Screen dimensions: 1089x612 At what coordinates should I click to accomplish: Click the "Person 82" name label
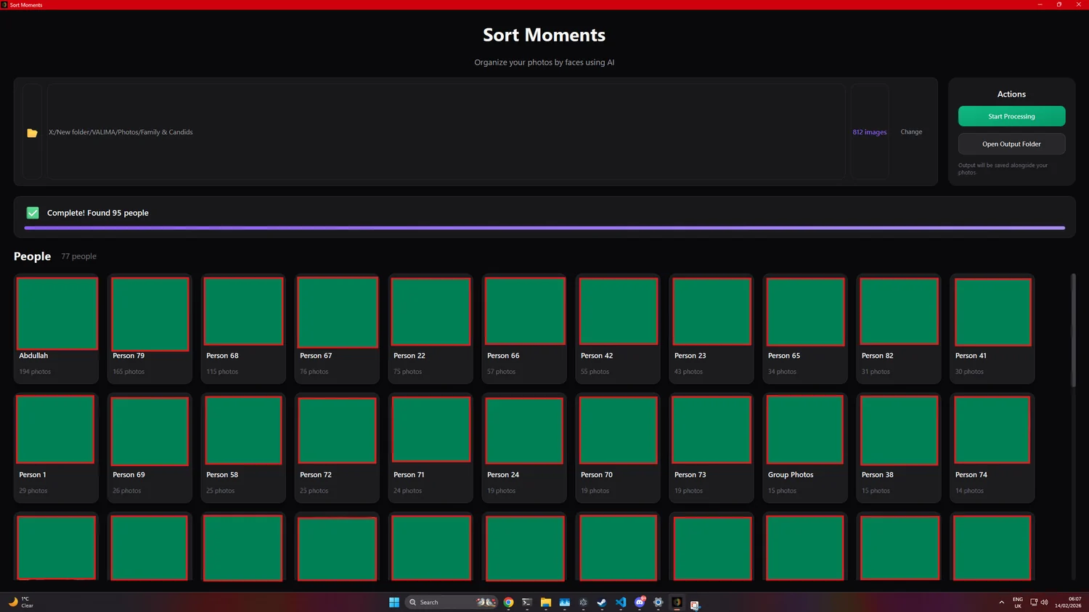[877, 356]
